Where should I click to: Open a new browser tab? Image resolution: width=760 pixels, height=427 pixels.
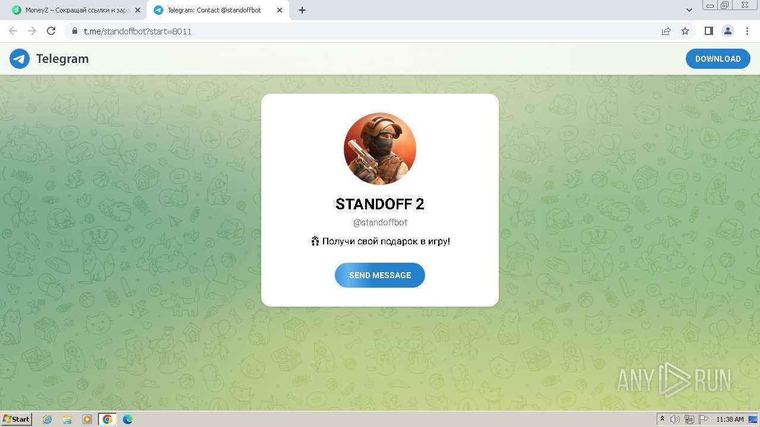tap(302, 10)
